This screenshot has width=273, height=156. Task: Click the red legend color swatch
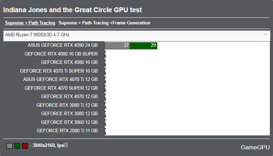point(25,146)
